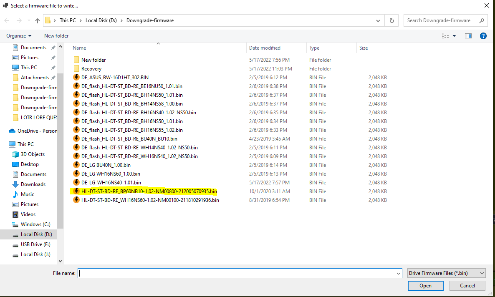Click icon of BE16NU50_1.01.bin file
Screen dimensions: 495x297
coord(76,86)
